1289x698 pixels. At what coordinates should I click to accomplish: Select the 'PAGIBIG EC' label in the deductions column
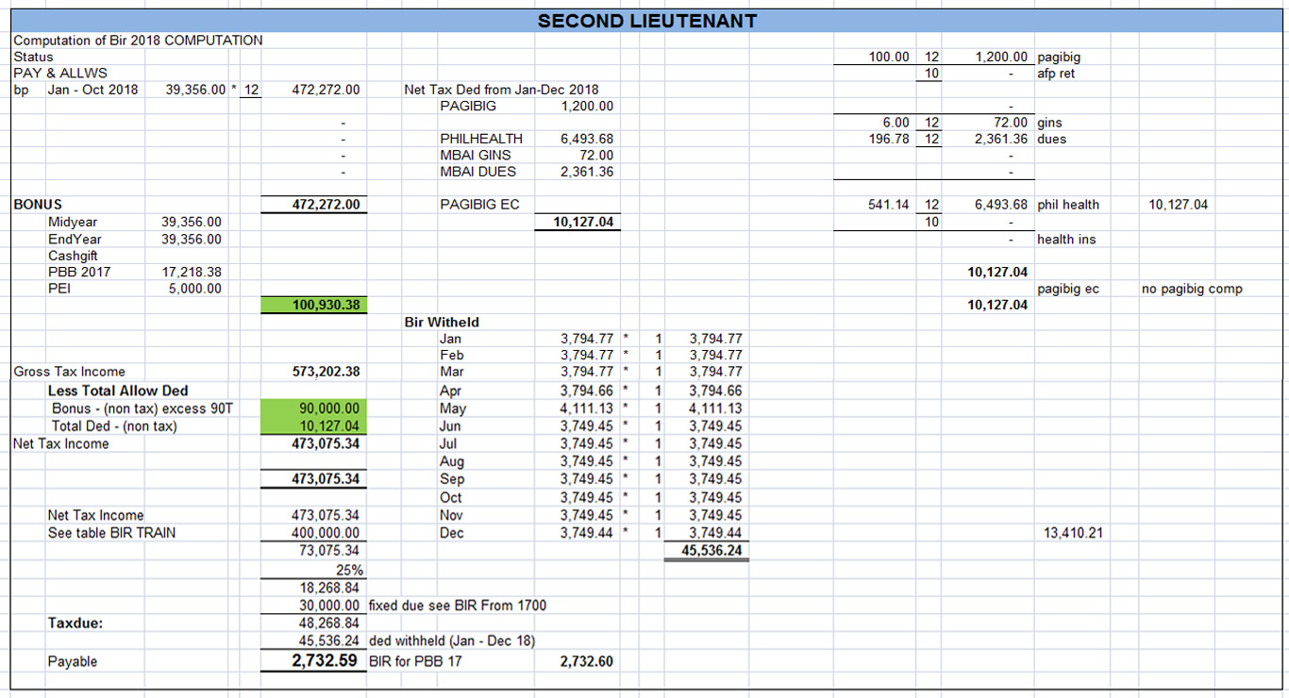tap(479, 205)
